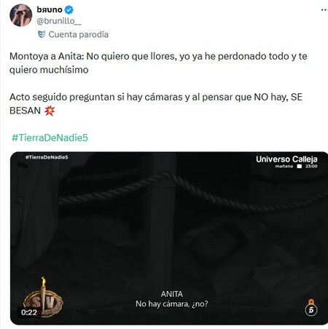
Task: Click the 0:22 video duration badge
Action: point(29,312)
